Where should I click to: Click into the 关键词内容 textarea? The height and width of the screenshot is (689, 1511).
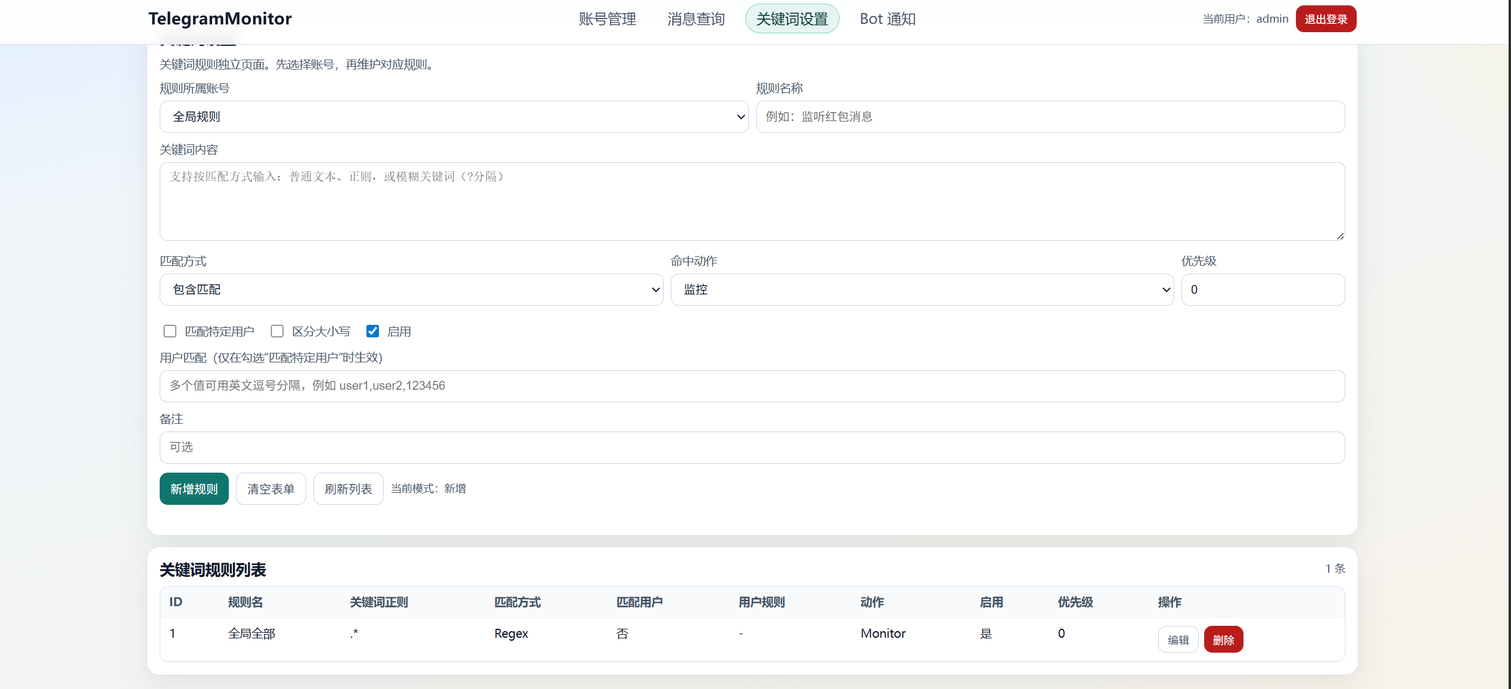point(752,201)
